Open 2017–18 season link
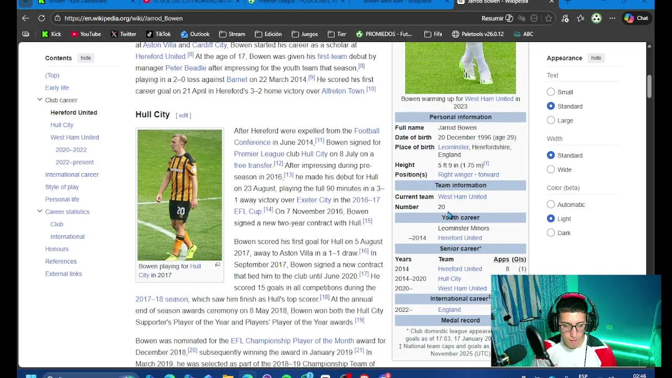Screen dimensions: 672x378 [162, 299]
